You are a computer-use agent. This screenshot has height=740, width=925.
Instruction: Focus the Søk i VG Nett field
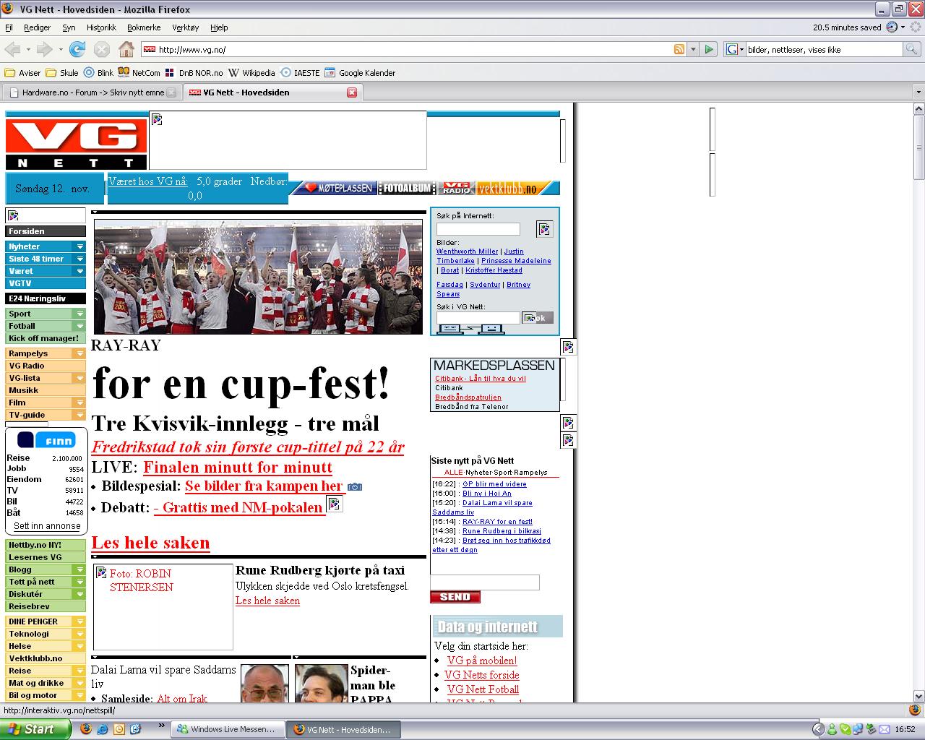tap(478, 318)
